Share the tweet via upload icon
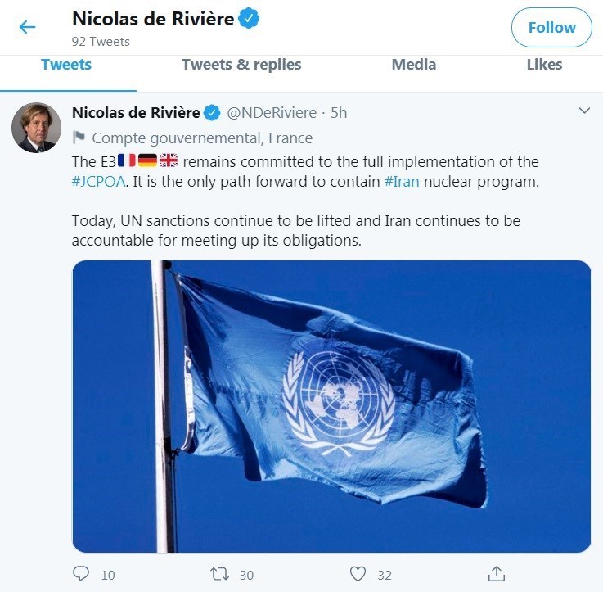This screenshot has height=592, width=603. click(496, 573)
